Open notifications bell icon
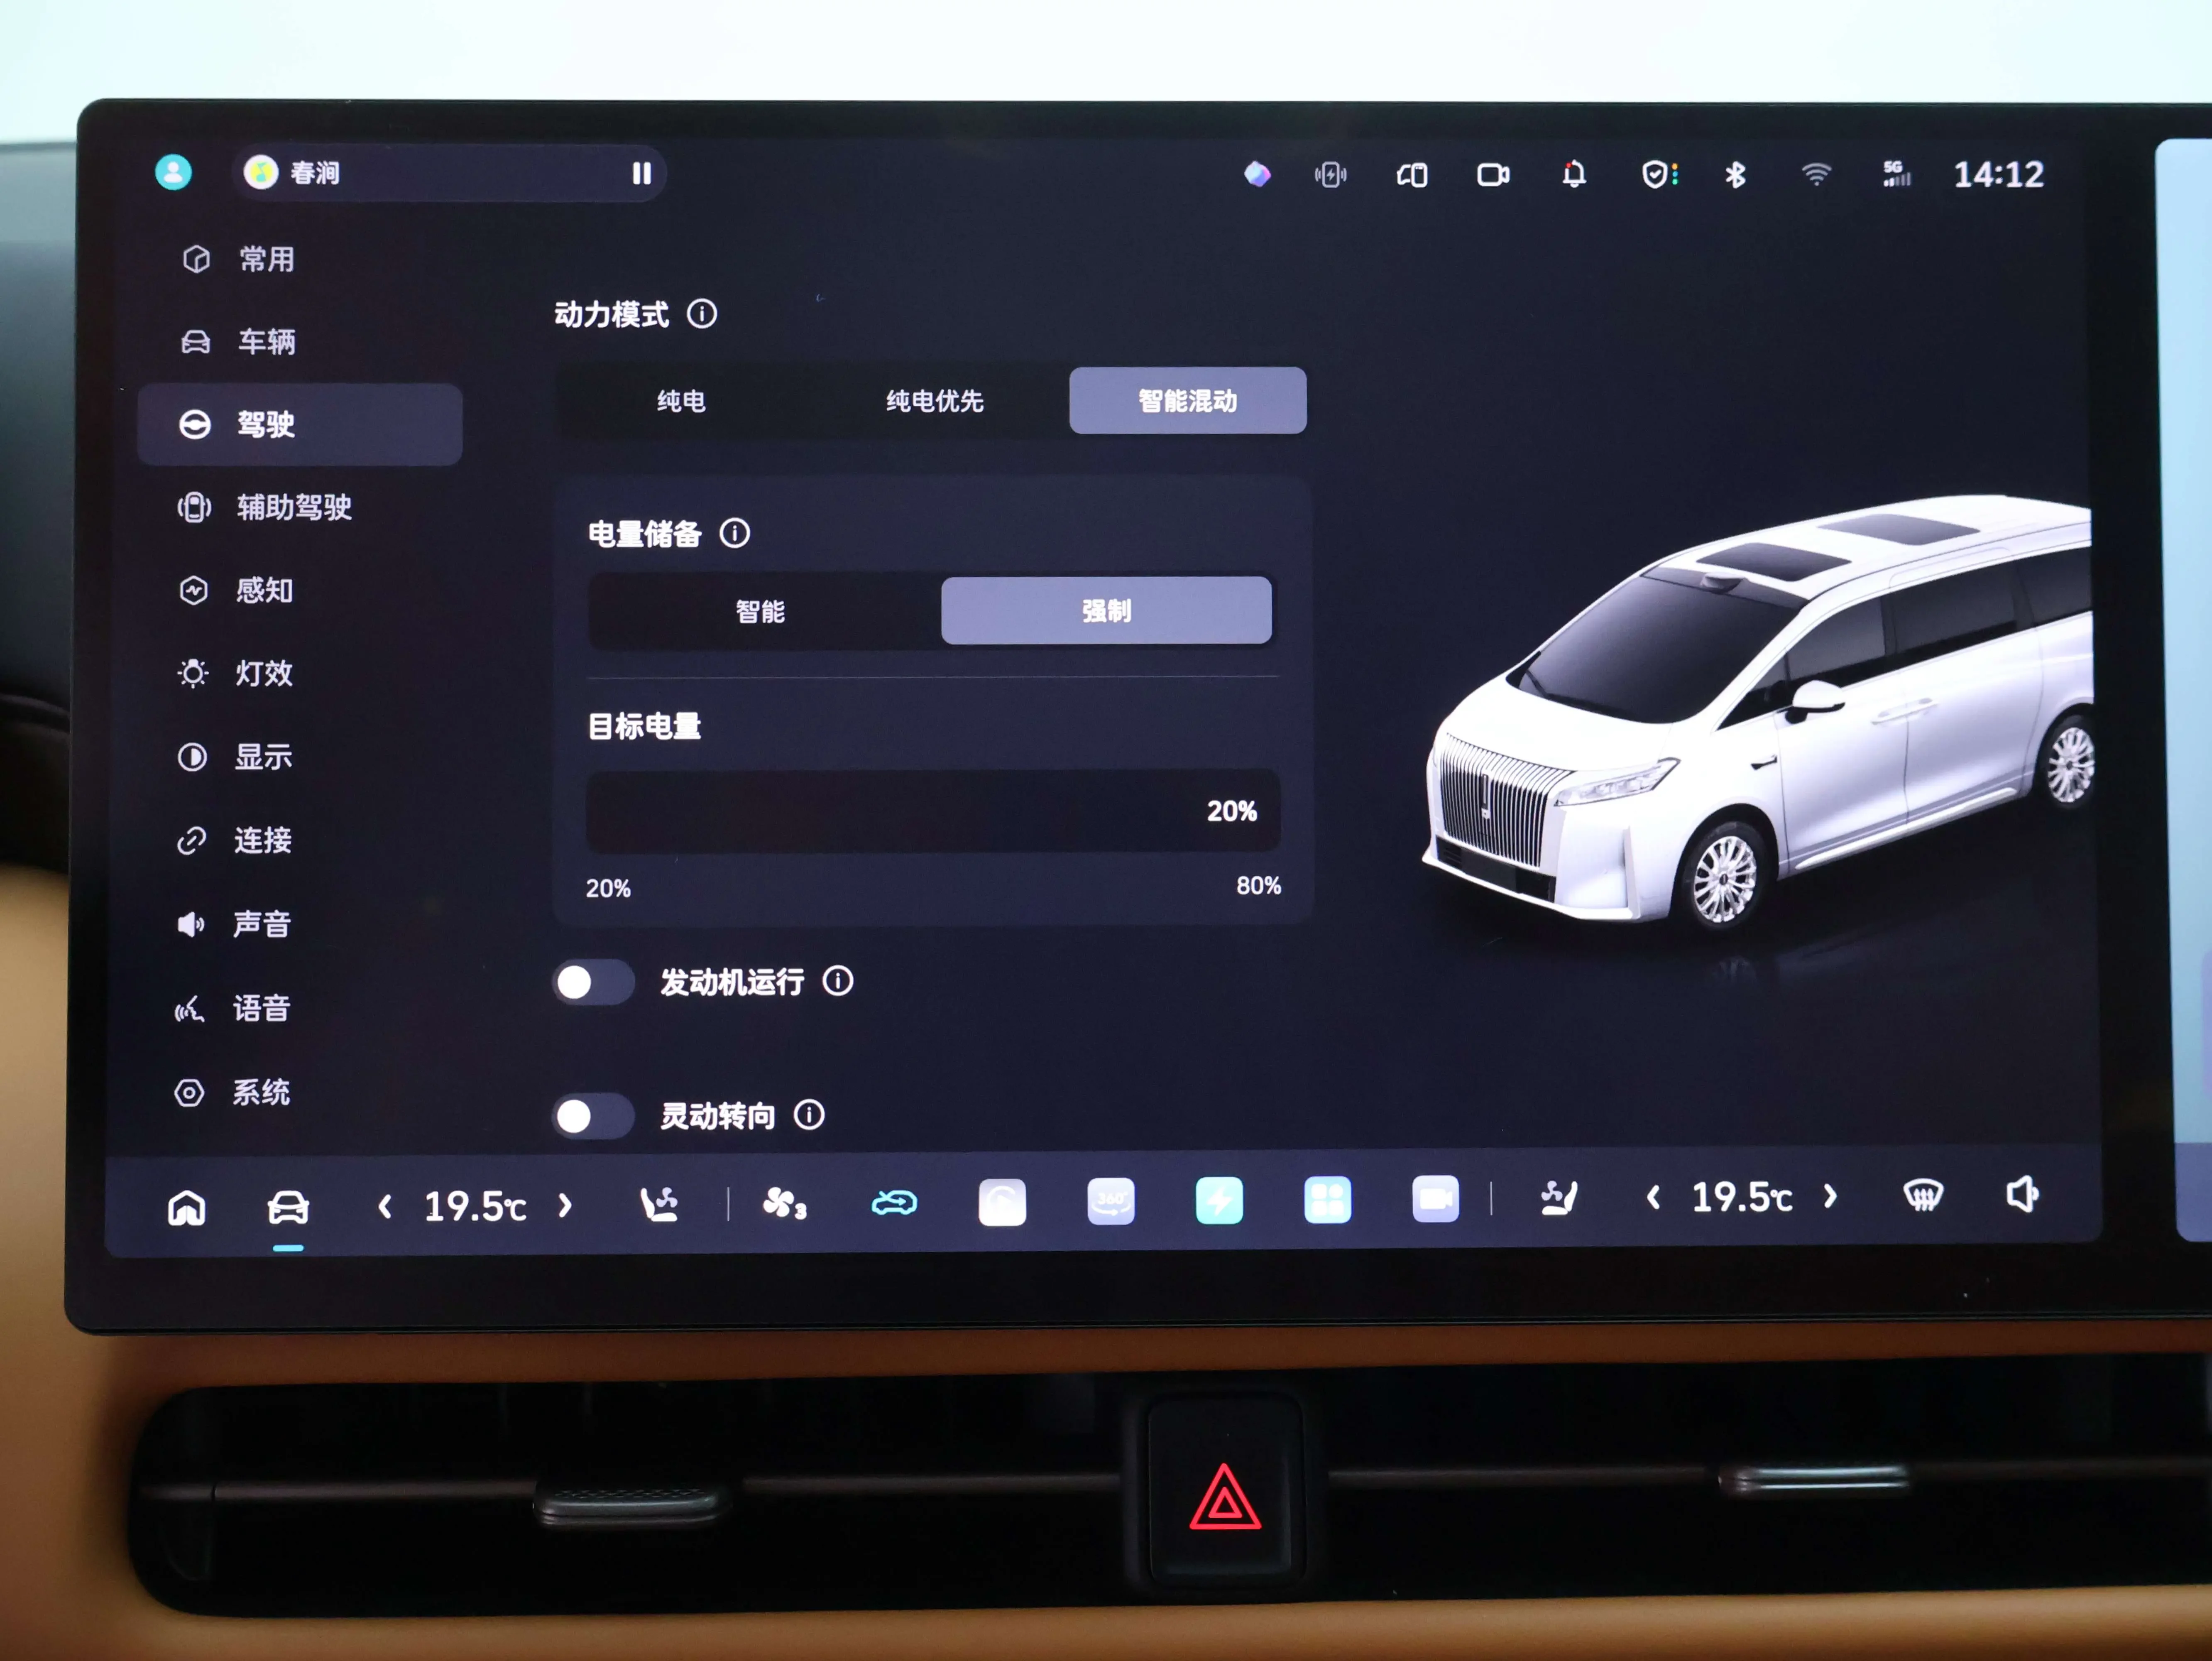The width and height of the screenshot is (2212, 1661). 1573,175
